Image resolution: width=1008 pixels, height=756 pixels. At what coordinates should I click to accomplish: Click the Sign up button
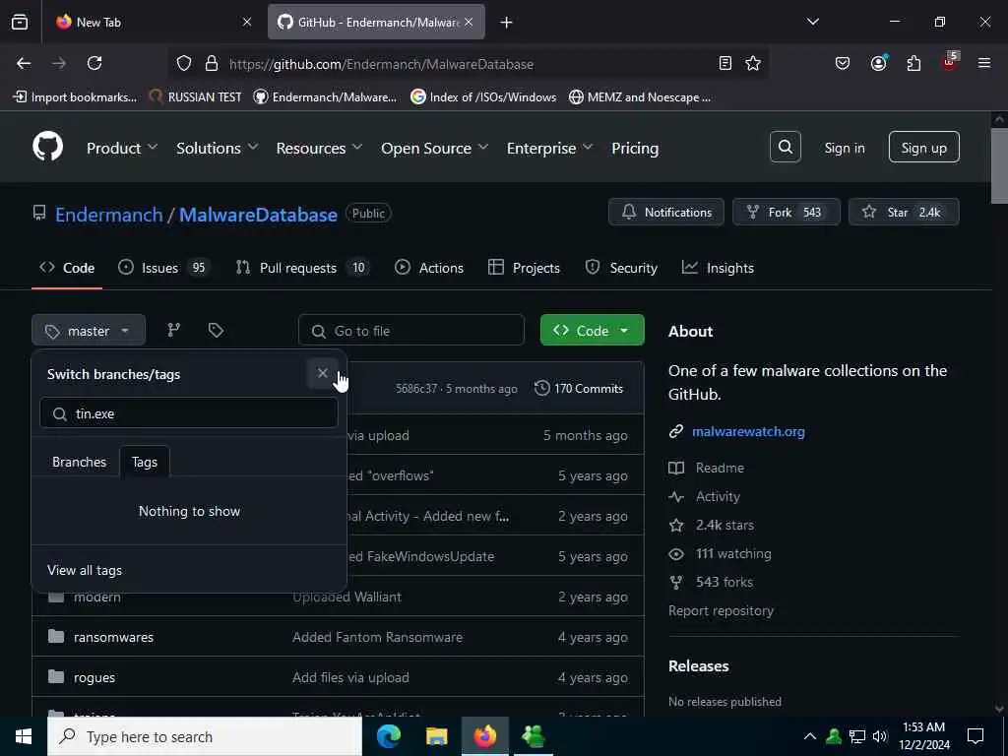[x=923, y=148]
